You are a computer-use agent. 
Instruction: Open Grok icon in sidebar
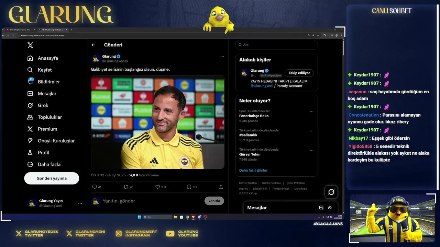(30, 105)
